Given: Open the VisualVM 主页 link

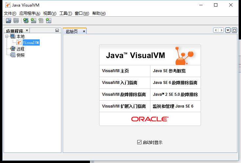Looking at the screenshot, I should [116, 71].
